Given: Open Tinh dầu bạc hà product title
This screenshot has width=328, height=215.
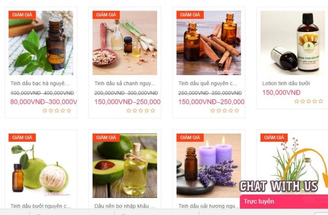Looking at the screenshot, I should pyautogui.click(x=40, y=83).
